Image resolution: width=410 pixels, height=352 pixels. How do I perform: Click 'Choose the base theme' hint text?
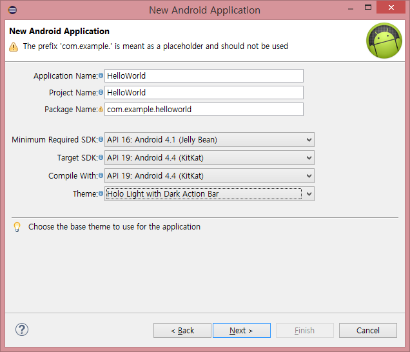(114, 227)
